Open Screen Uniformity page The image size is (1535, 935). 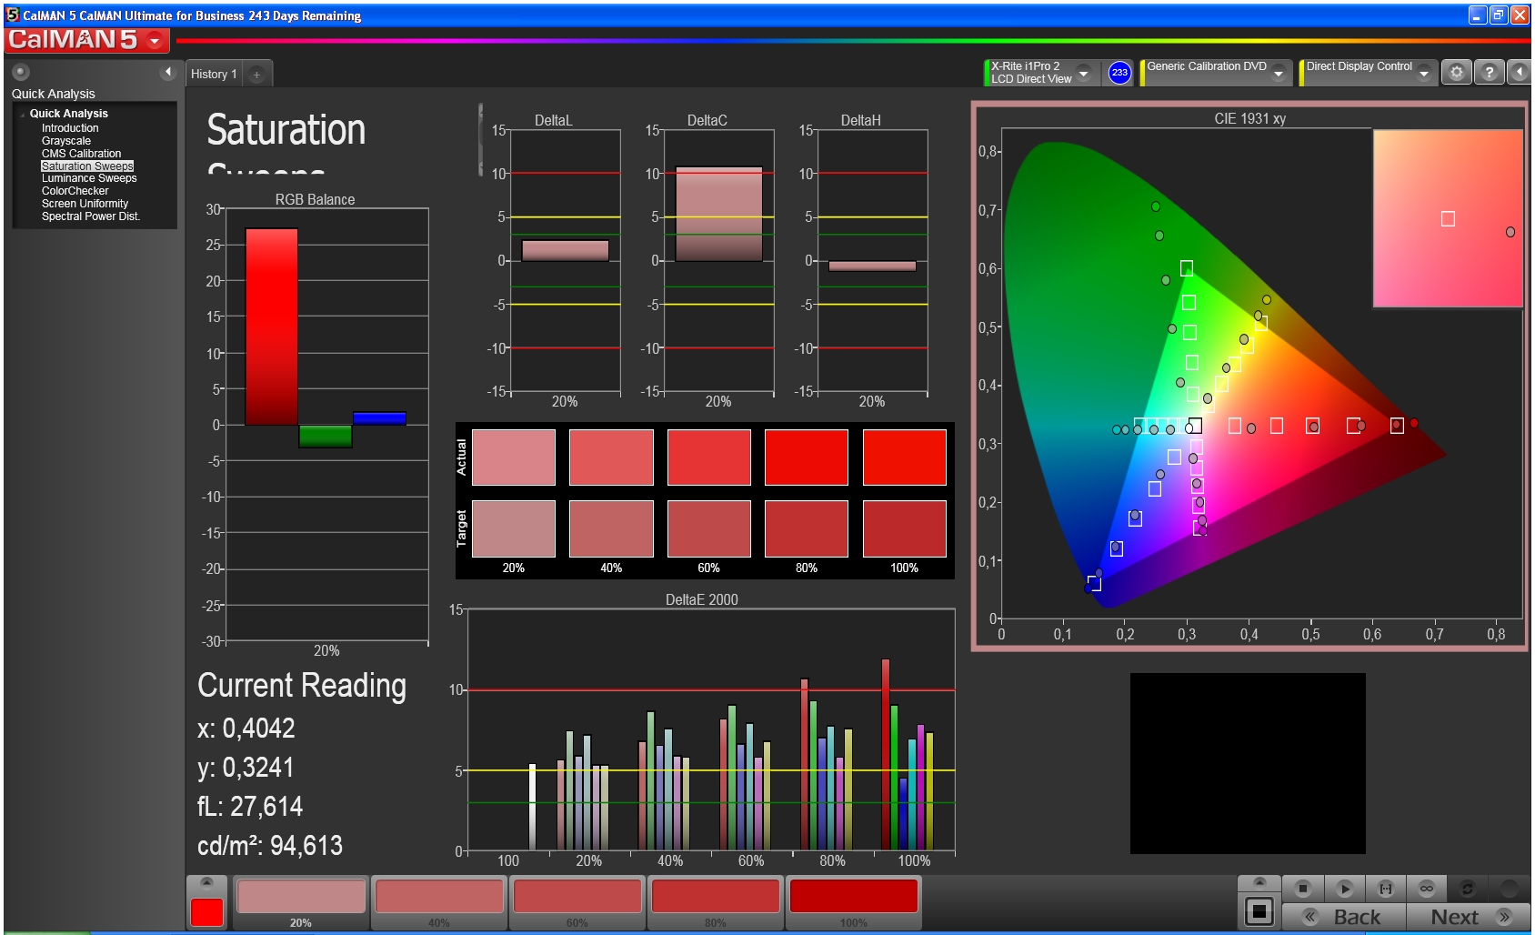click(x=85, y=204)
